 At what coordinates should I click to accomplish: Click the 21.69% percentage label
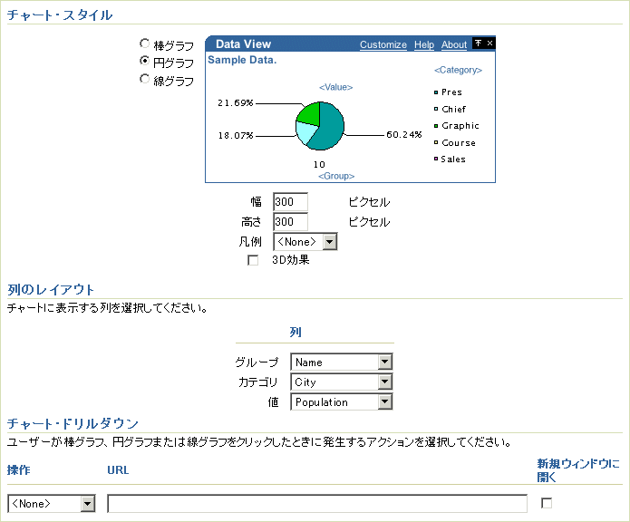[x=236, y=102]
